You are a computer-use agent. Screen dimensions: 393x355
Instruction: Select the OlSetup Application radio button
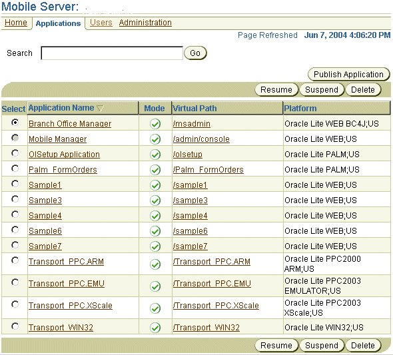pyautogui.click(x=15, y=153)
